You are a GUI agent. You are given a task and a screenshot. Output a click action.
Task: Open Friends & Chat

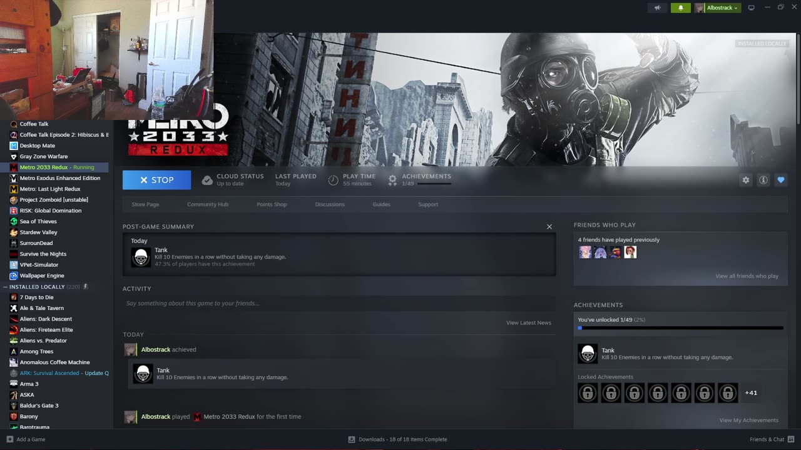coord(772,439)
